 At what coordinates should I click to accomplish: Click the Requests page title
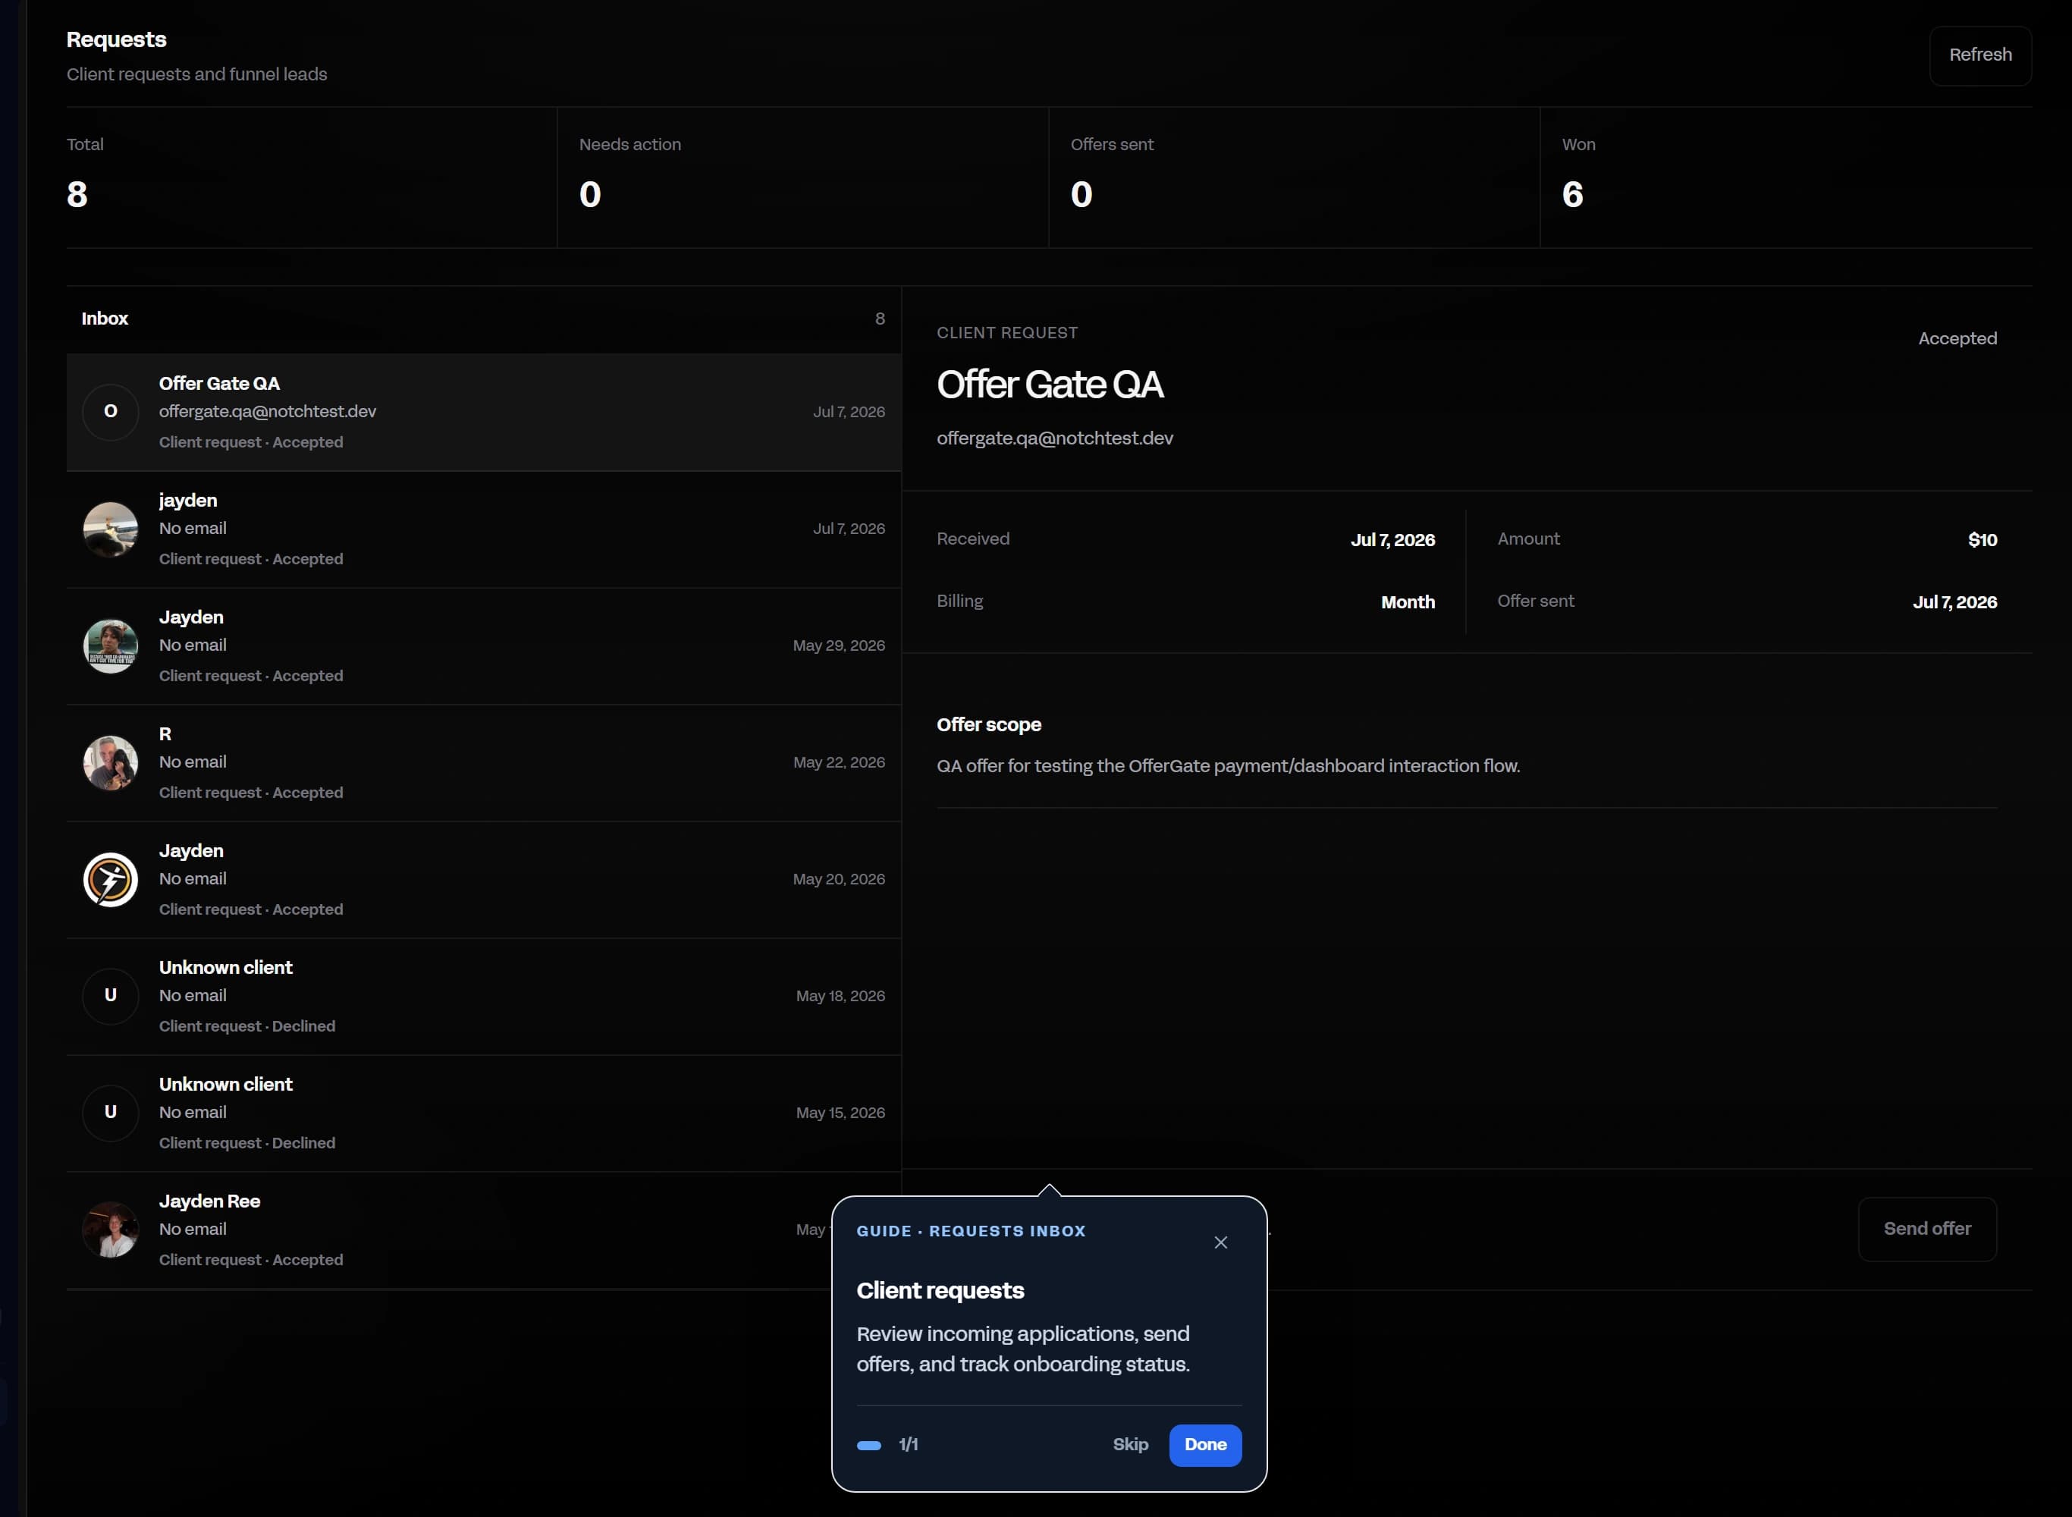(x=117, y=39)
